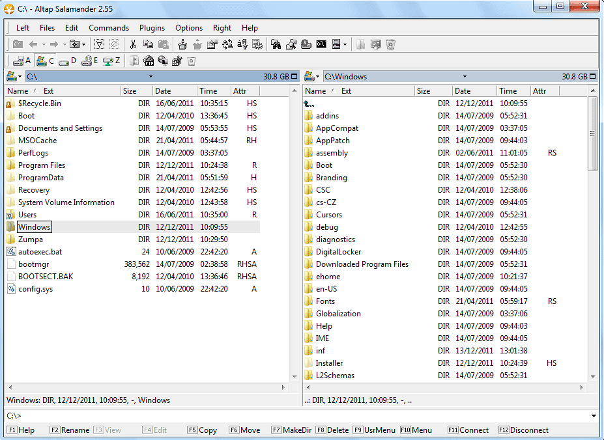Maximize the right panel via corner icon
The width and height of the screenshot is (604, 440).
tap(593, 76)
